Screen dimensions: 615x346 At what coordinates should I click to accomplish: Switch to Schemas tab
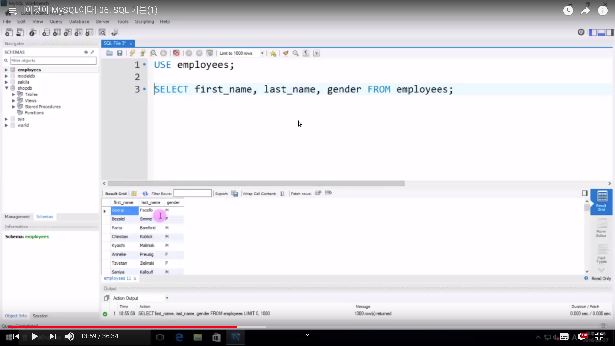[x=44, y=217]
